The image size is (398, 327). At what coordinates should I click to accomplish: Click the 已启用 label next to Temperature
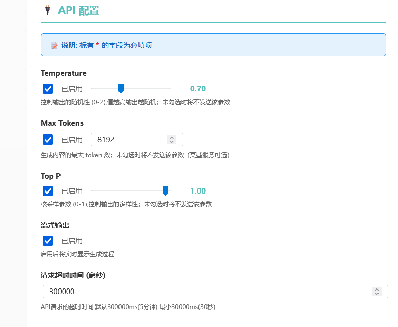[x=72, y=89]
